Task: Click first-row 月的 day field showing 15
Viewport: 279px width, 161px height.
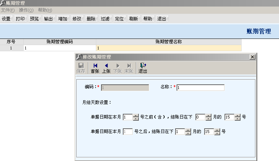Action: pyautogui.click(x=230, y=117)
